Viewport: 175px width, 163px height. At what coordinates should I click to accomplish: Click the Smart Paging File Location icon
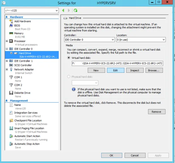11,128
